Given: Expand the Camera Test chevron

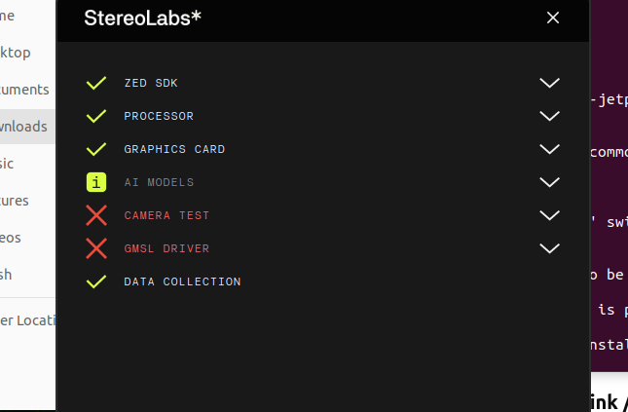Looking at the screenshot, I should [550, 215].
